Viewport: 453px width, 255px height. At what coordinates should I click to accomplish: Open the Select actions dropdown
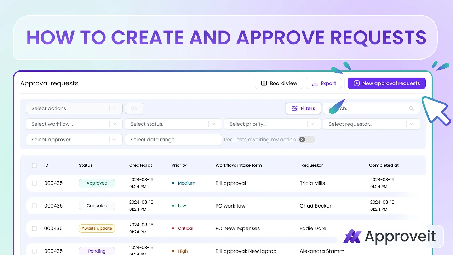pyautogui.click(x=74, y=108)
